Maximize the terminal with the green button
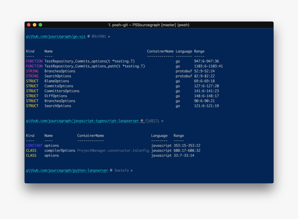 pyautogui.click(x=40, y=25)
